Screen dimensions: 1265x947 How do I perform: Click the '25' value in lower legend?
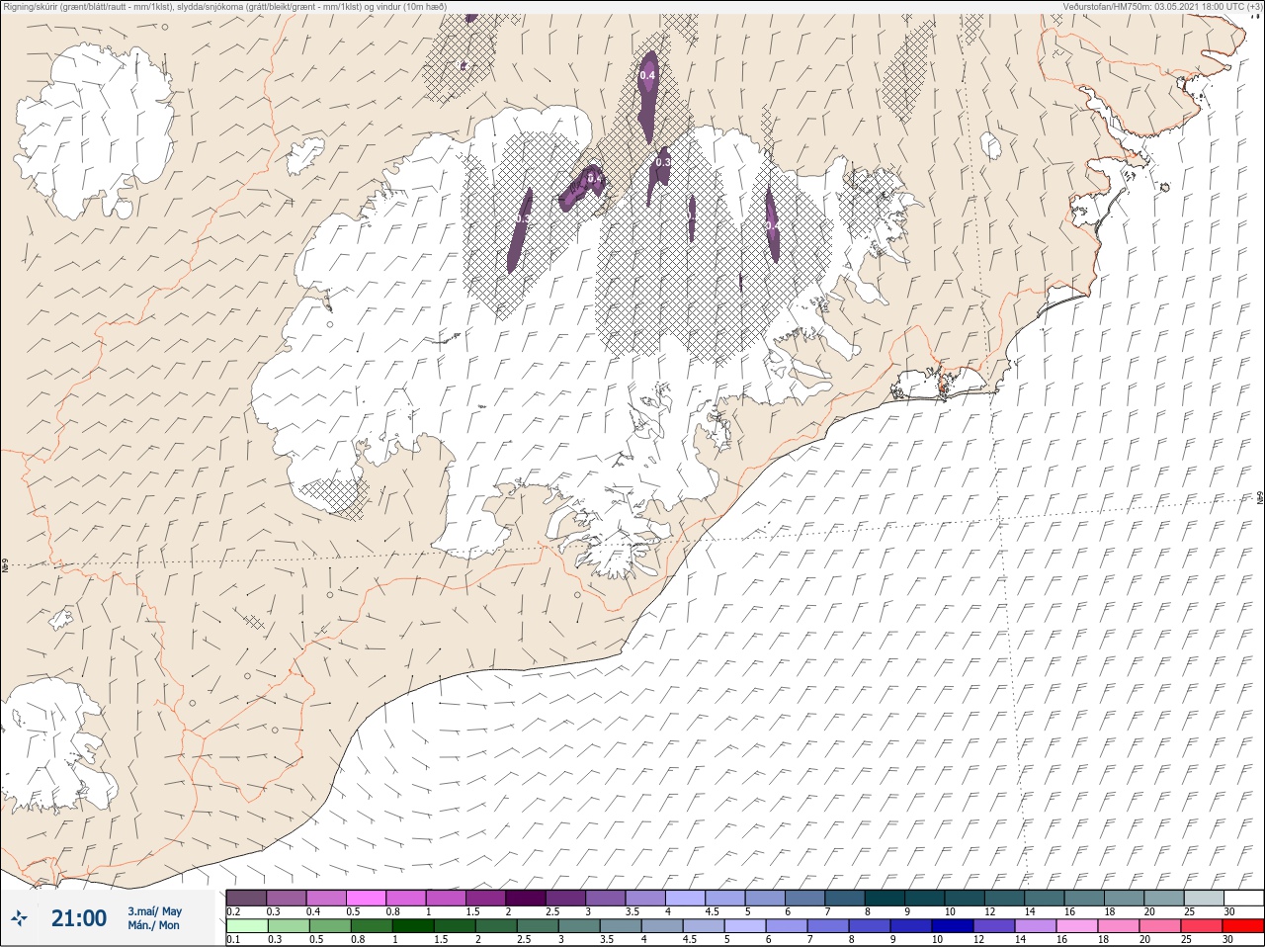1185,940
